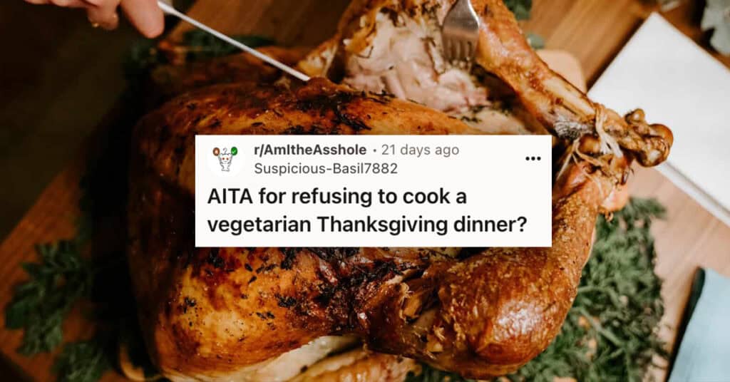Click the r/AmItheAsshole subreddit avatar icon

coord(226,159)
